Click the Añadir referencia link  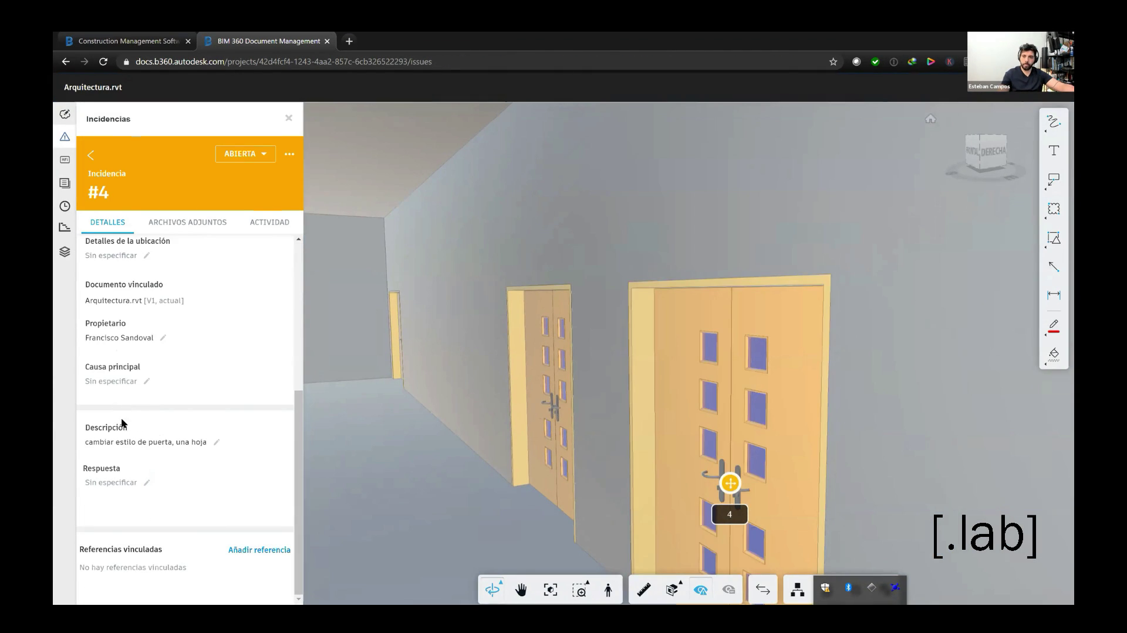(x=259, y=550)
